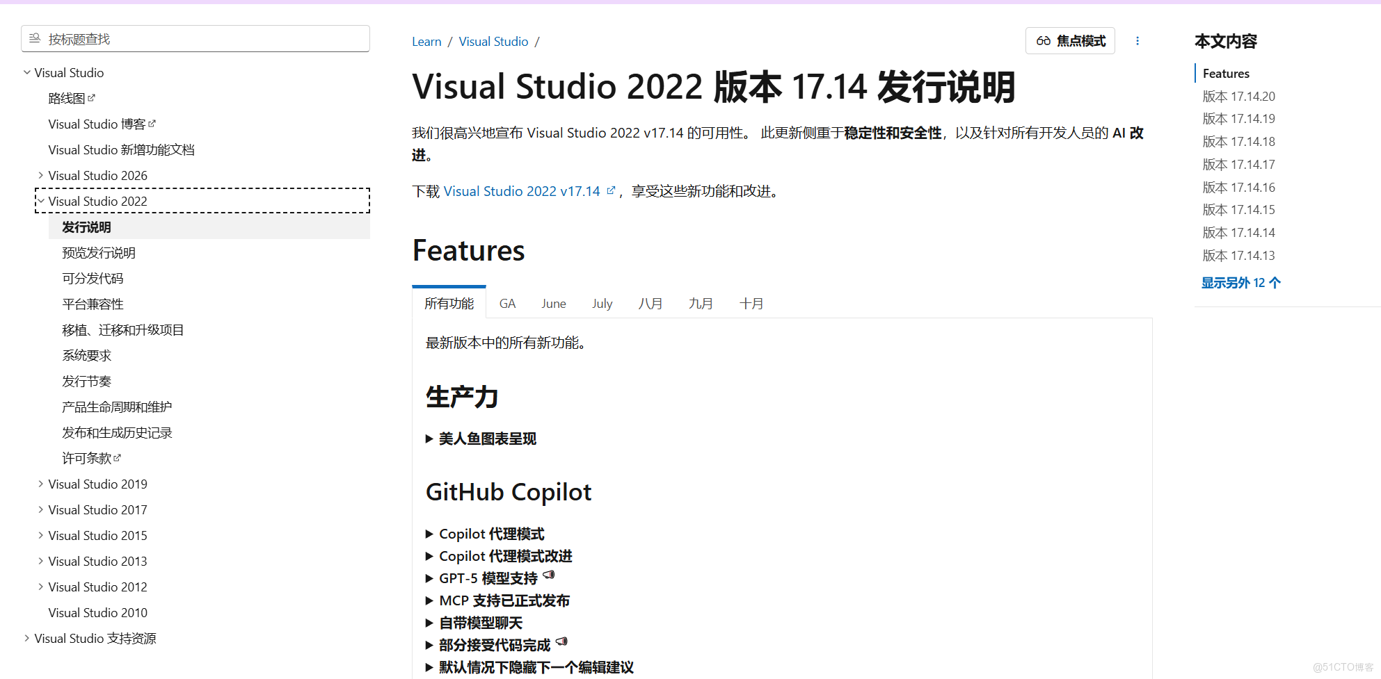The height and width of the screenshot is (679, 1381).
Task: Expand the Visual Studio 2019 node
Action: pos(41,484)
